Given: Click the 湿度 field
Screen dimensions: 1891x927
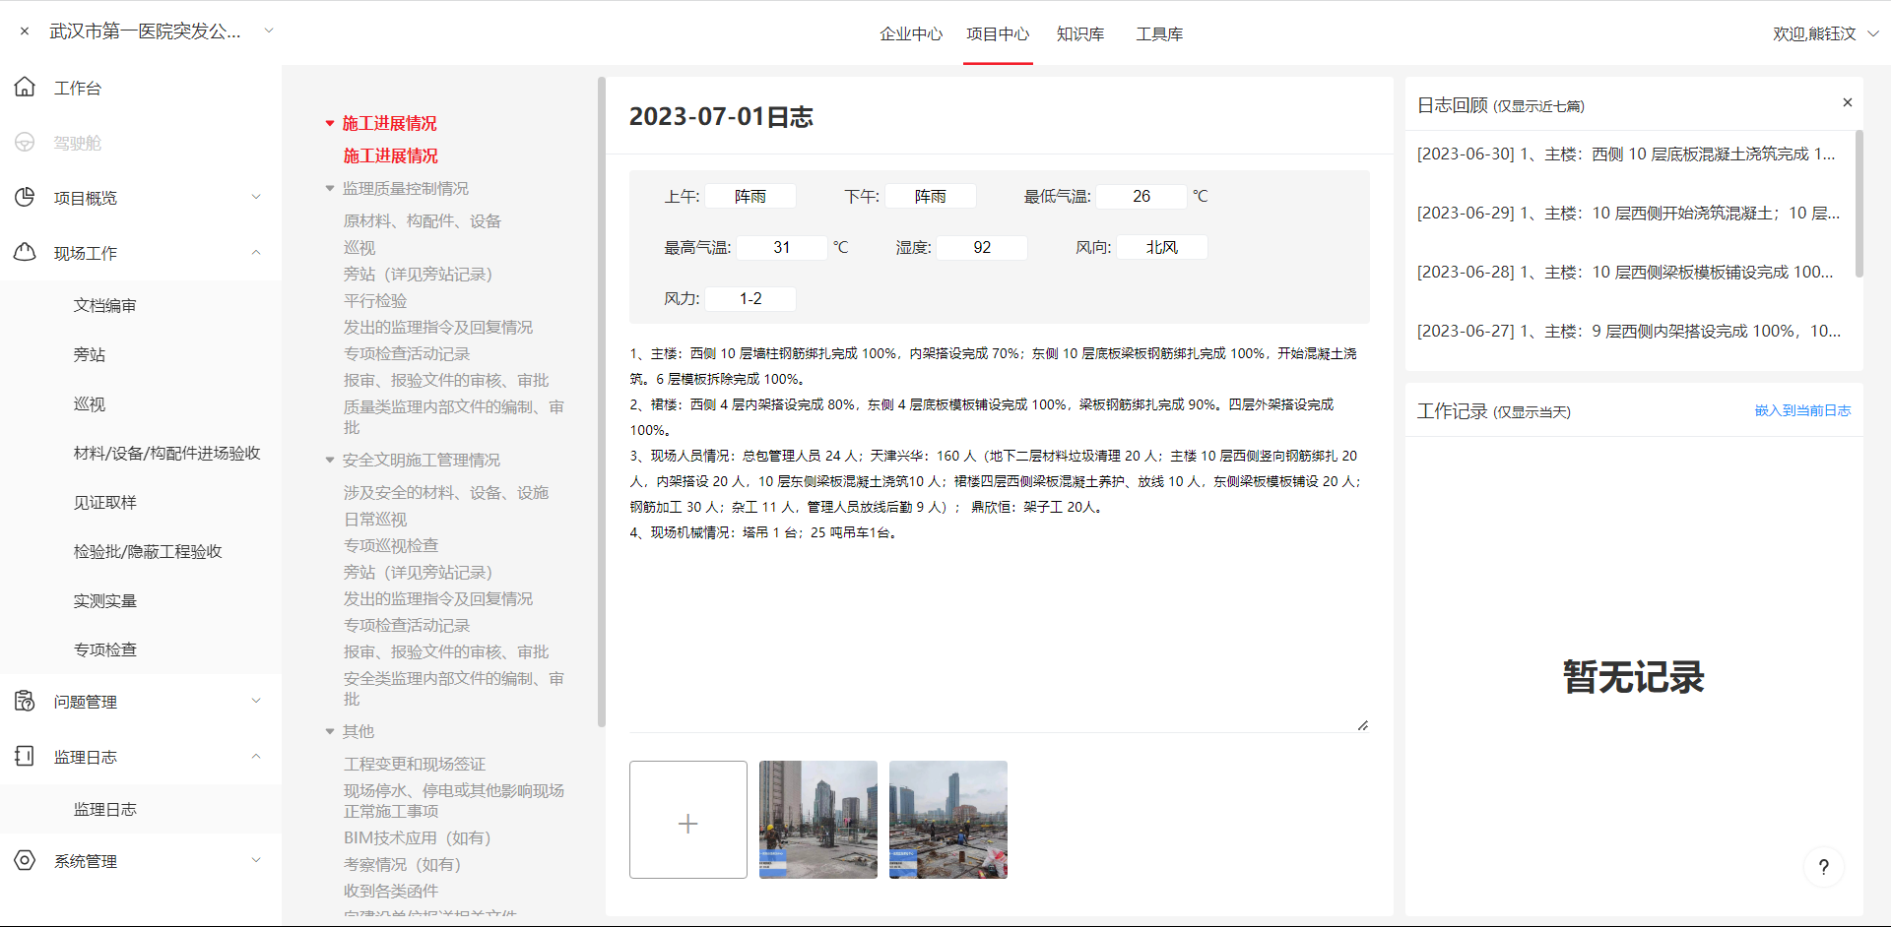Looking at the screenshot, I should 982,247.
